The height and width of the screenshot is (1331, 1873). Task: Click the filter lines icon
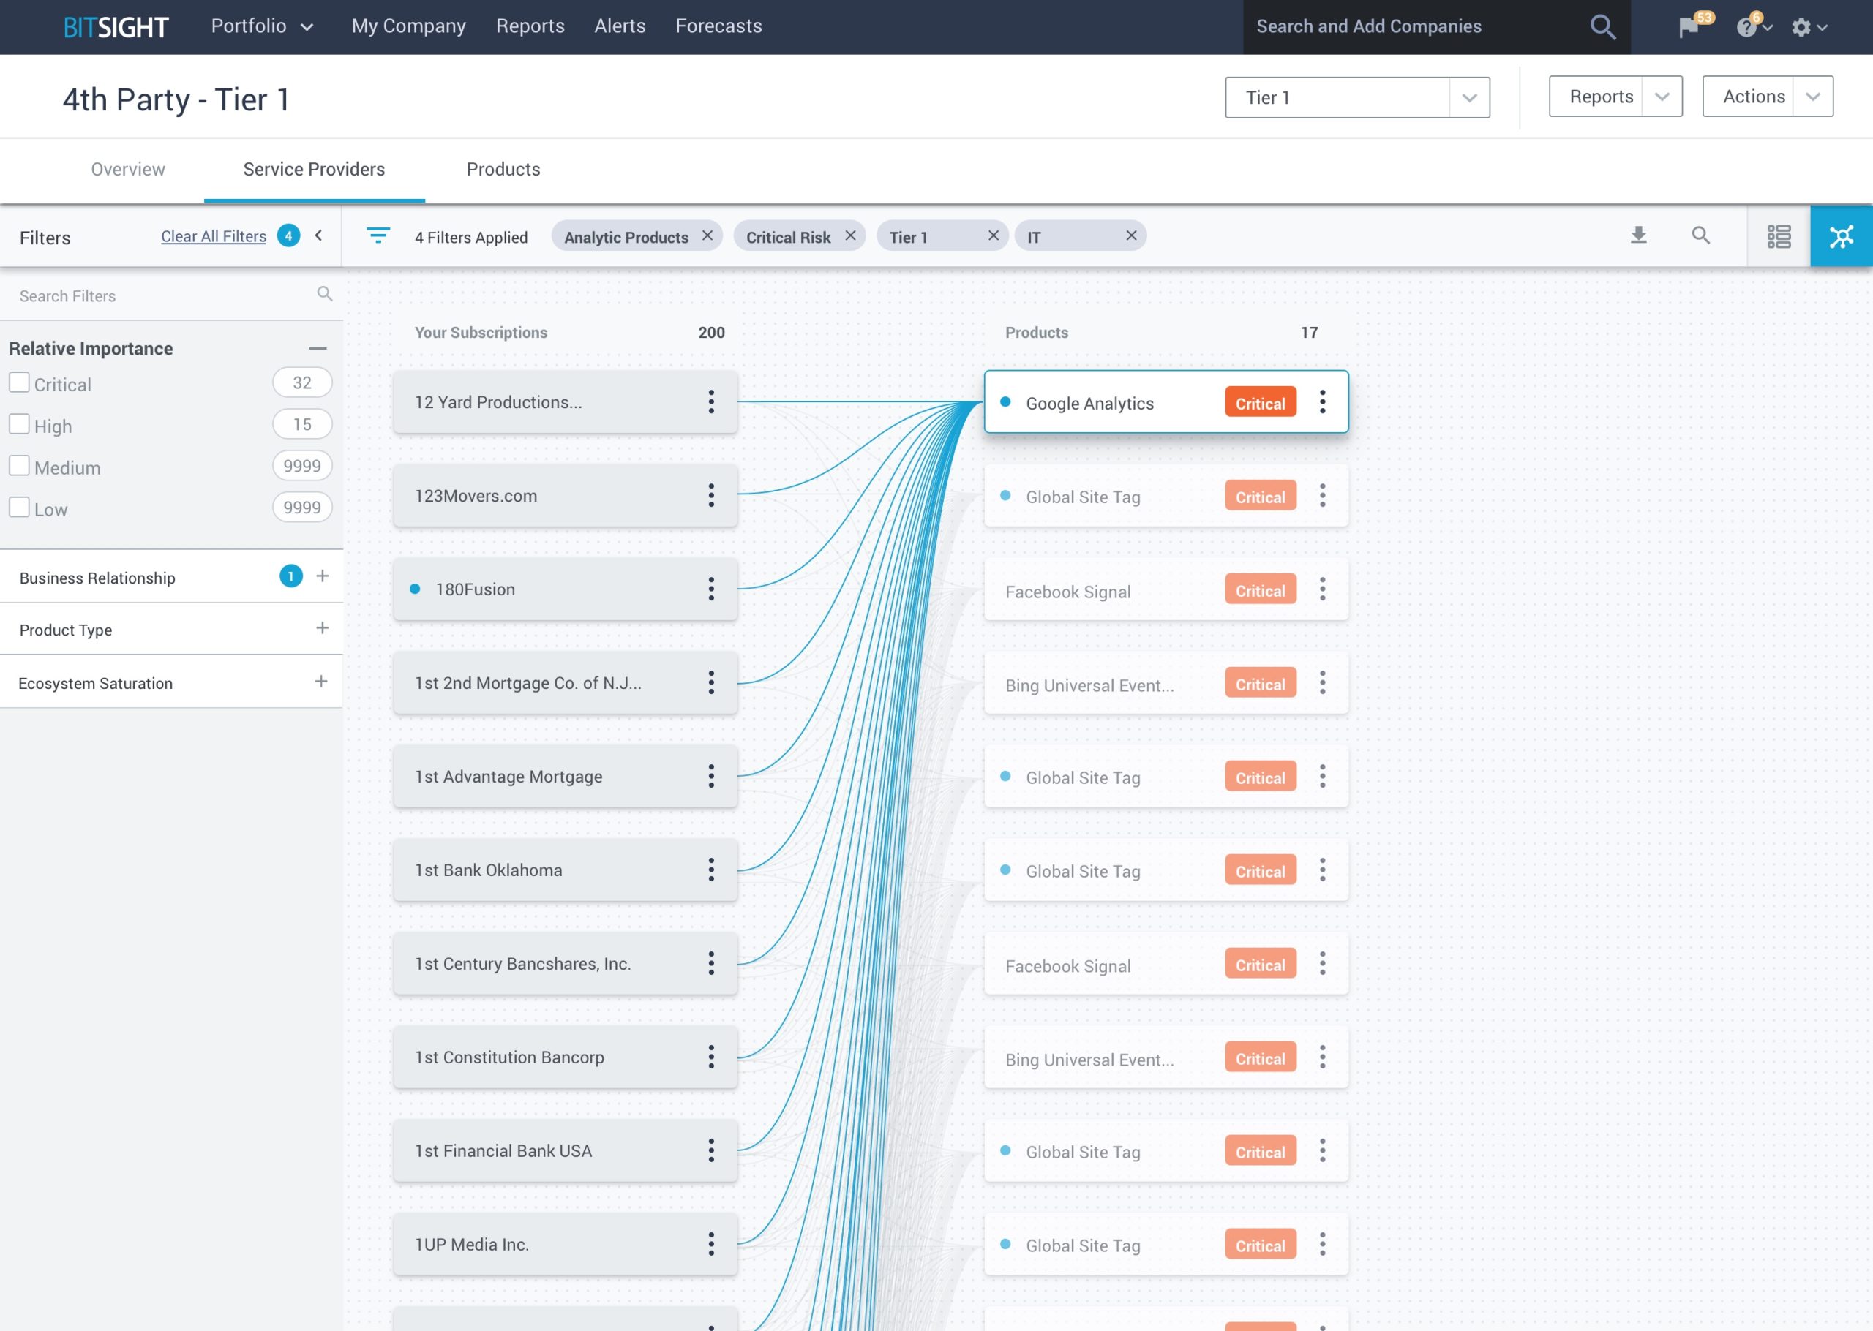tap(378, 236)
